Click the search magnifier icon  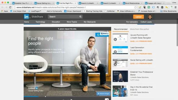80,17
